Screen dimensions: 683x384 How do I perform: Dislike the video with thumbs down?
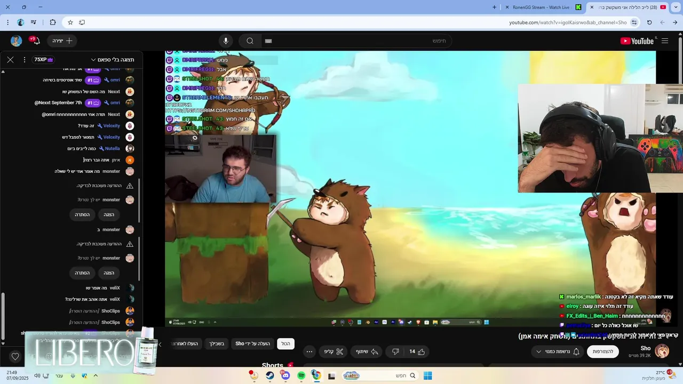pos(395,351)
